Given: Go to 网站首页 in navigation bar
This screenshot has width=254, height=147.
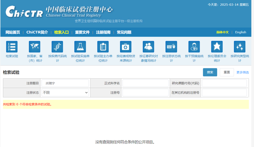Looking at the screenshot, I should (13, 32).
